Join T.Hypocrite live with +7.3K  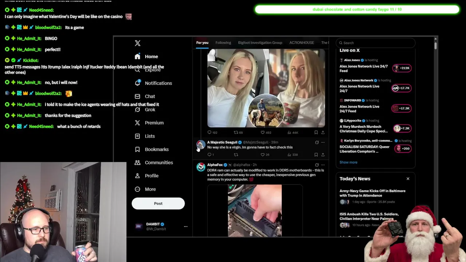click(402, 128)
